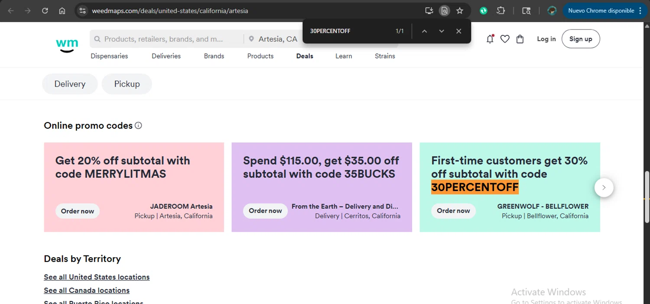650x304 pixels.
Task: Click the Weedmaps logo icon
Action: pos(67,45)
